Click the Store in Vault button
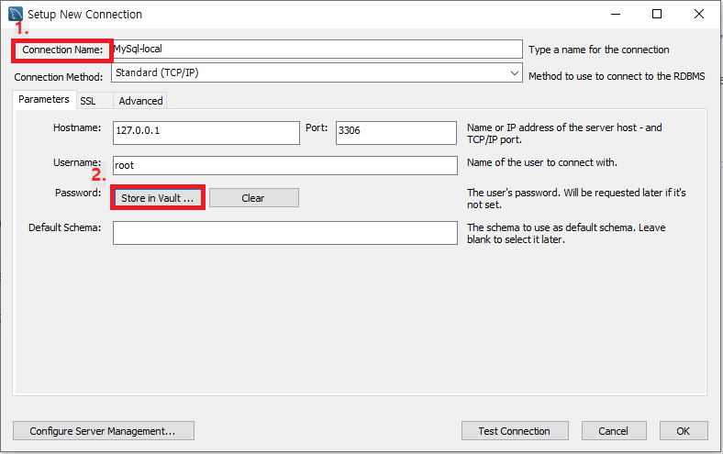Image resolution: width=723 pixels, height=454 pixels. pyautogui.click(x=158, y=198)
